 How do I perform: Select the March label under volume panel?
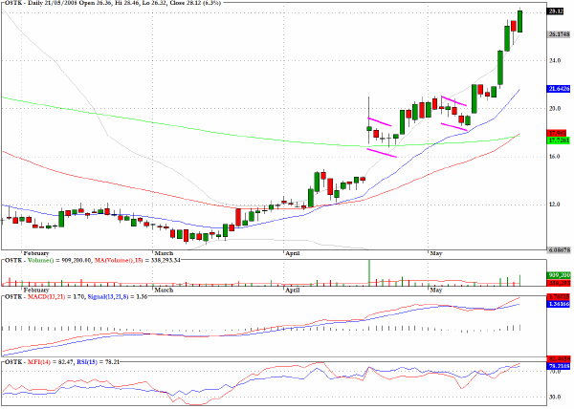164,291
